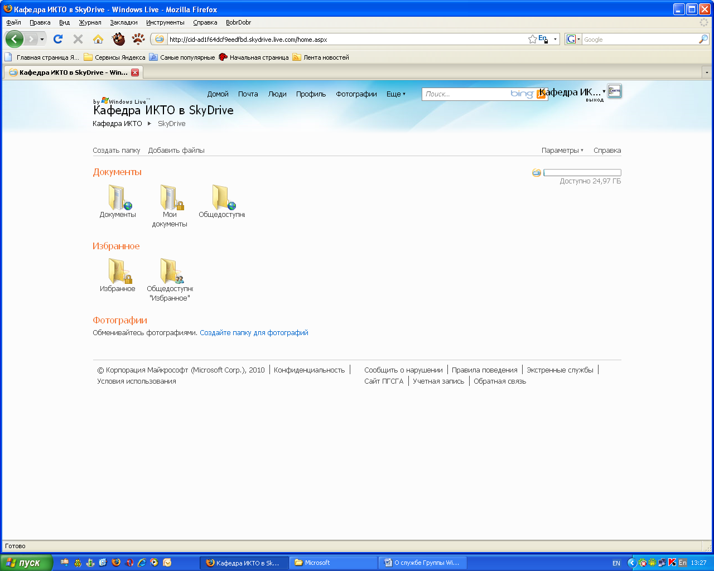714x571 pixels.
Task: Click the orange Bing search button
Action: pyautogui.click(x=541, y=94)
